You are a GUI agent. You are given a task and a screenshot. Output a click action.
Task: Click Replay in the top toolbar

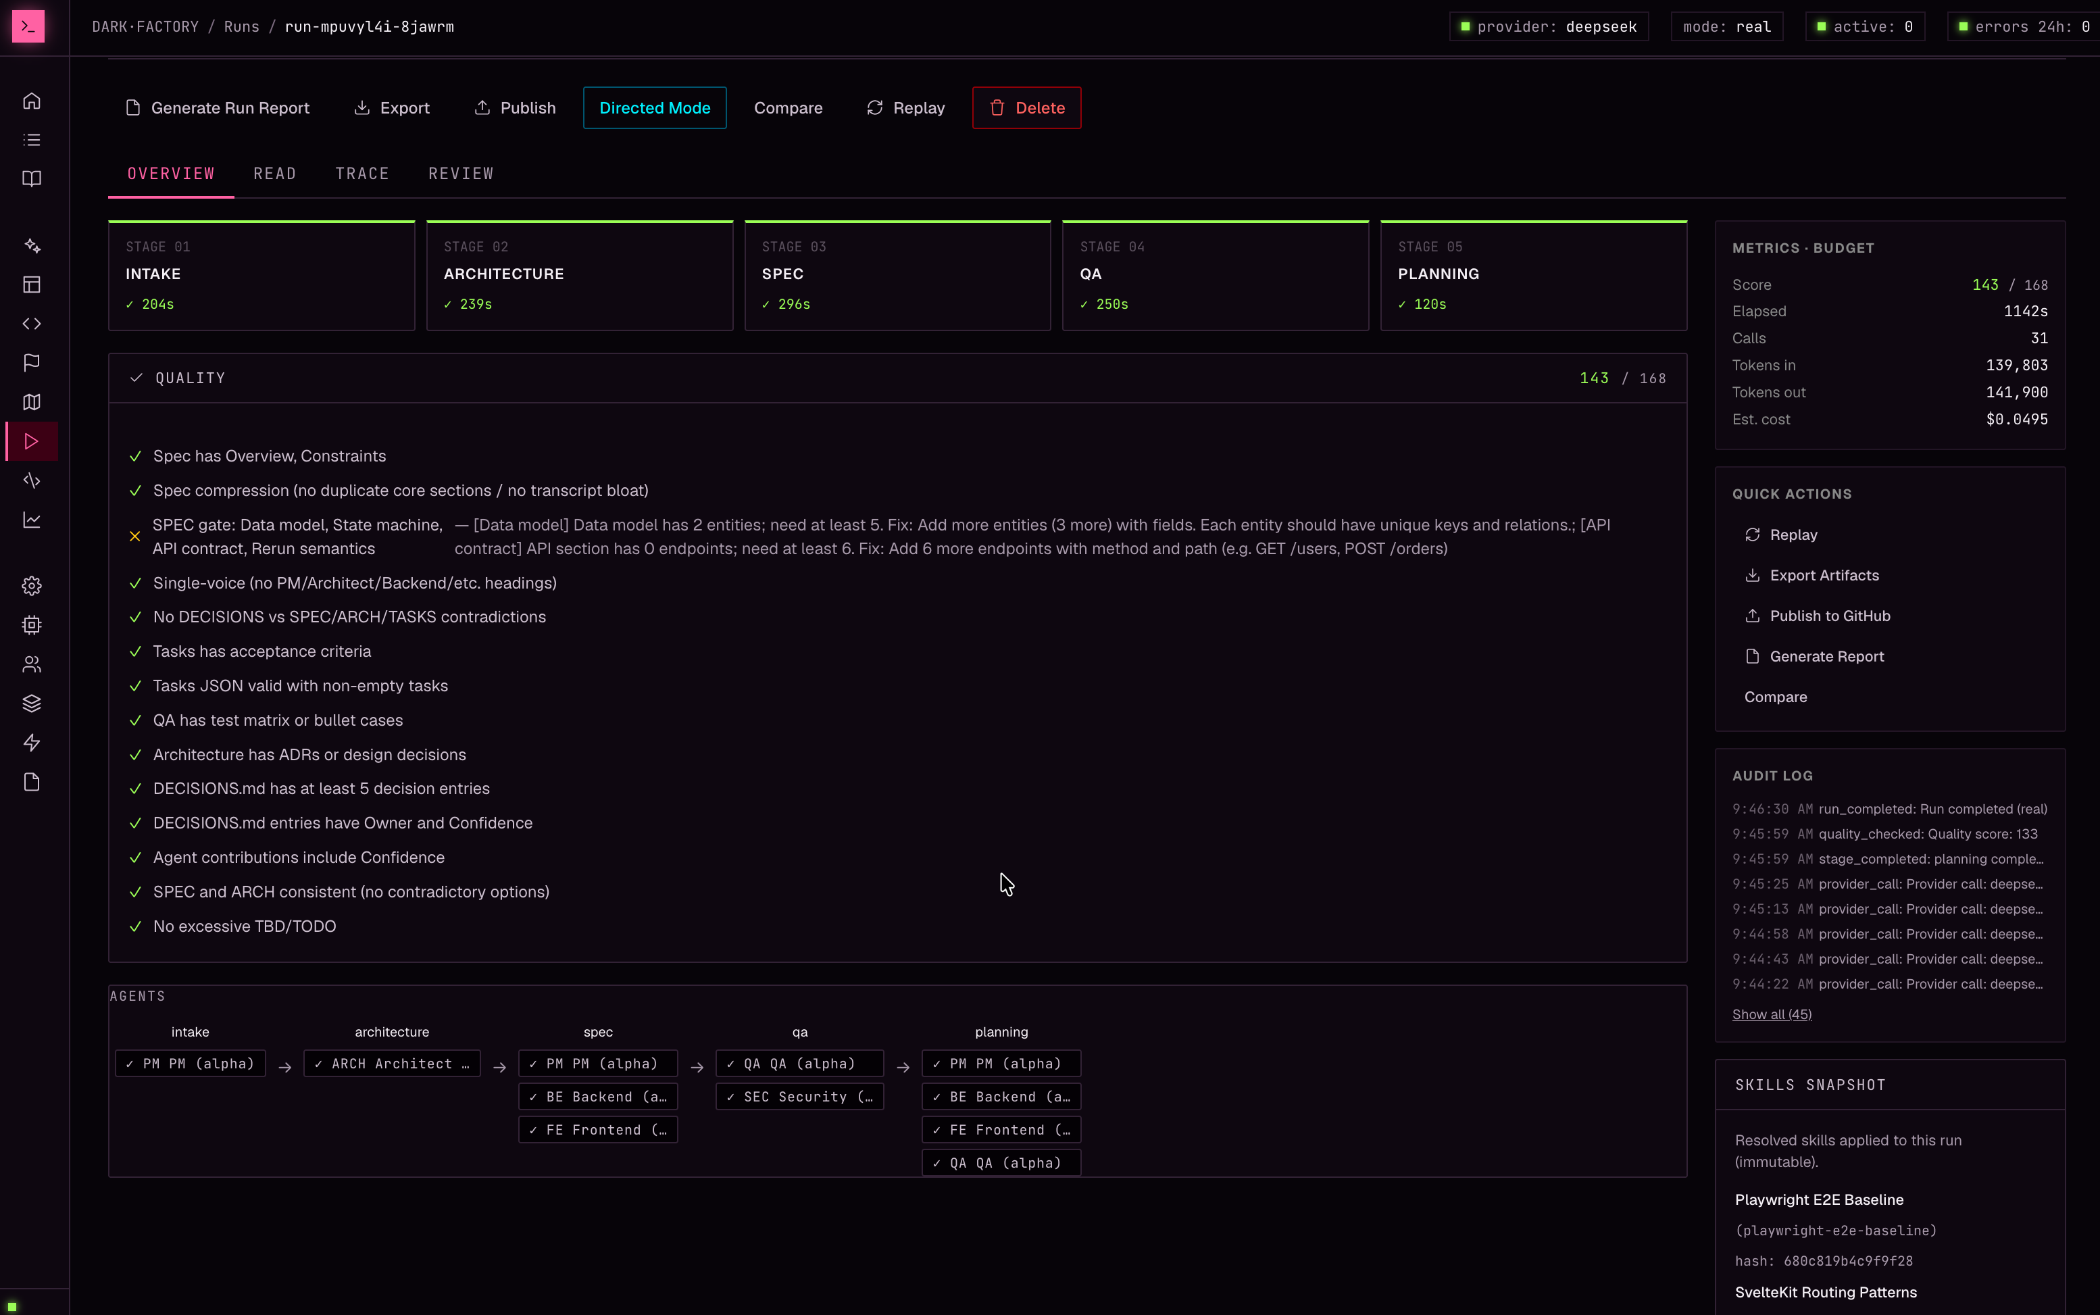[905, 108]
